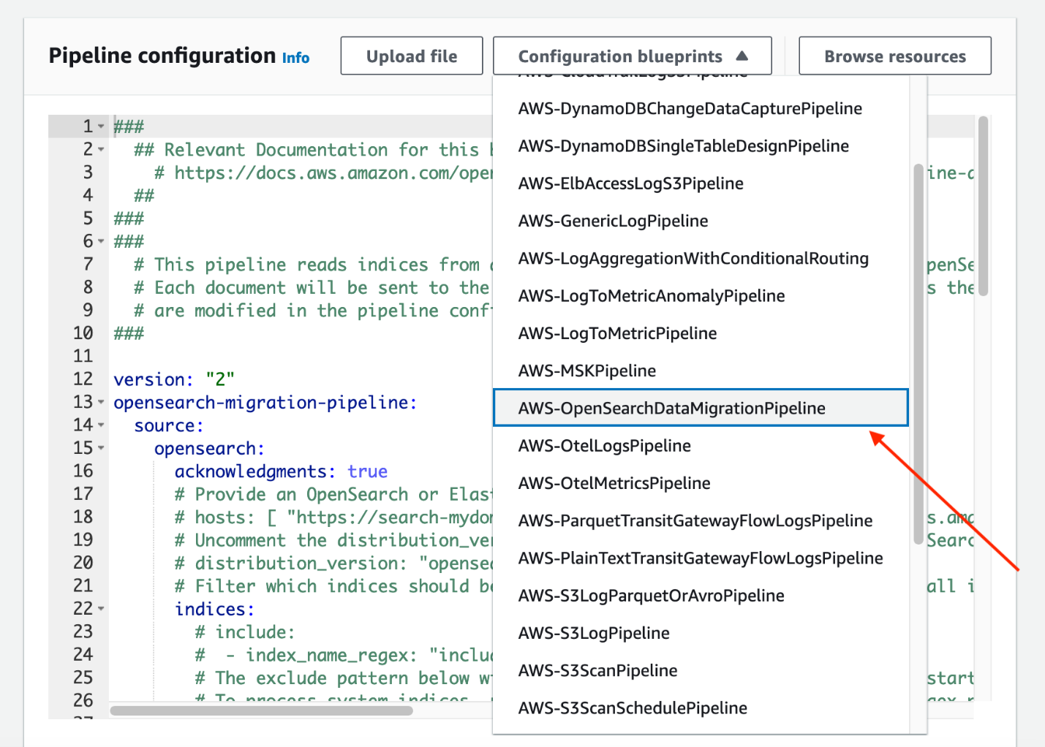Select AWS-MSKPipeline blueprint
Image resolution: width=1045 pixels, height=747 pixels.
(x=701, y=371)
